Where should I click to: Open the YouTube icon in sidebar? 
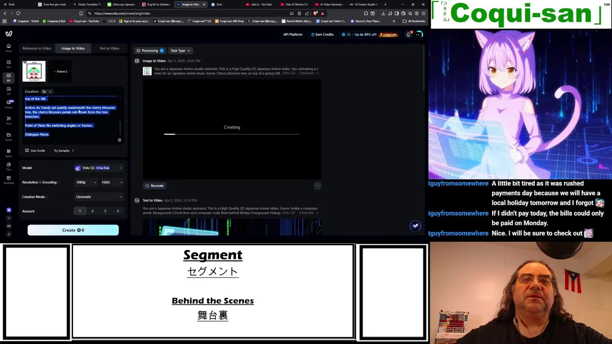[x=9, y=226]
